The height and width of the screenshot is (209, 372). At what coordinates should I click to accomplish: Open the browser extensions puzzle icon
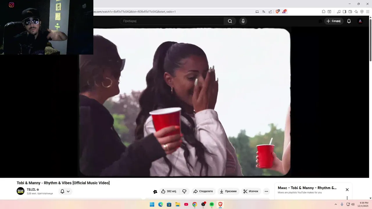coord(323,12)
